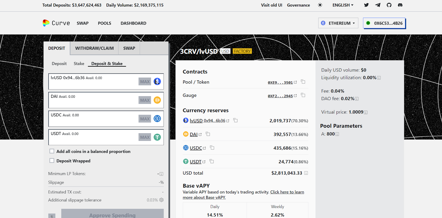Image resolution: width=442 pixels, height=218 pixels.
Task: Open Gauge address in external explorer
Action: tap(295, 96)
